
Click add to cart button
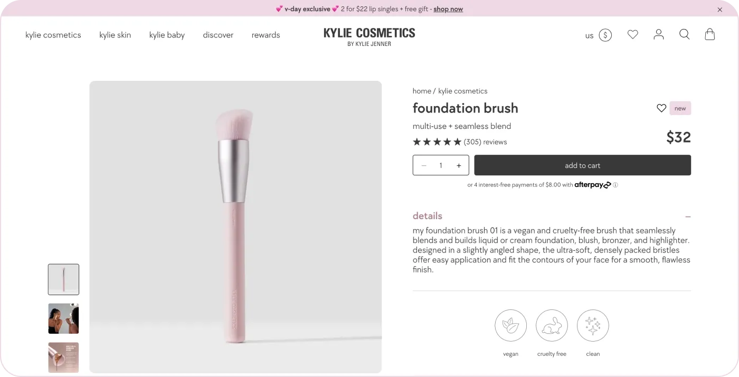point(582,165)
